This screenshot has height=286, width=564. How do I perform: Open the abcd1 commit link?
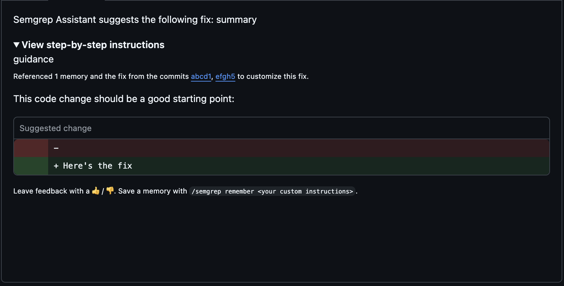pos(201,76)
